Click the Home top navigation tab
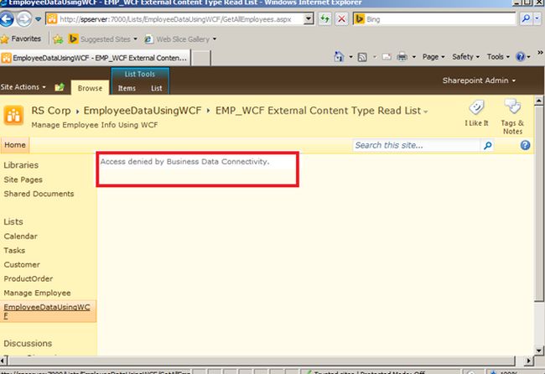This screenshot has height=374, width=545. 15,145
